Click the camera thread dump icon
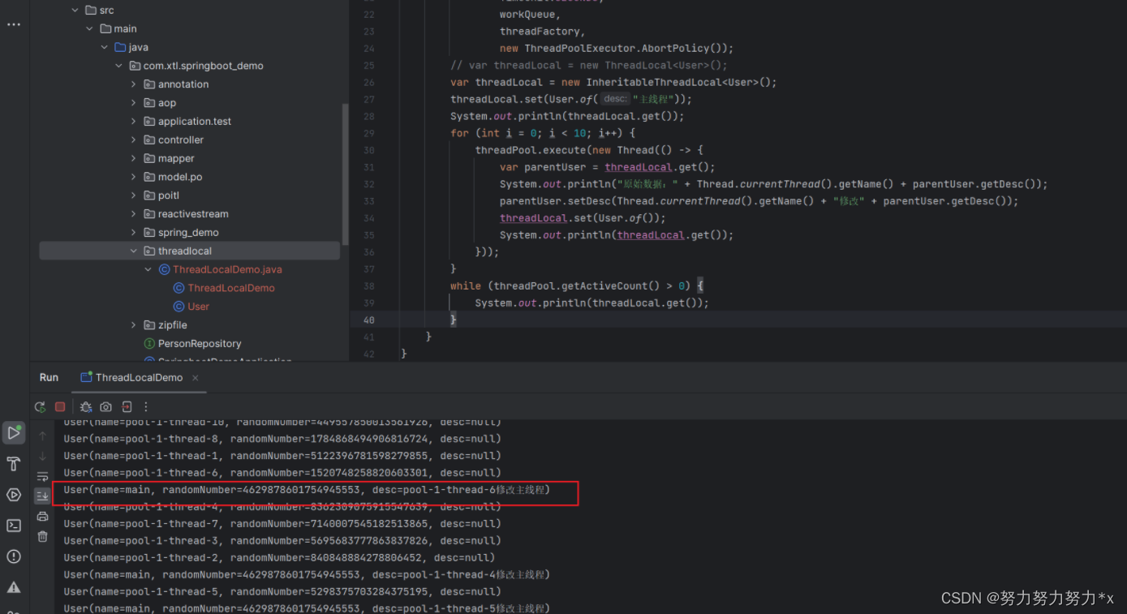 click(x=105, y=407)
